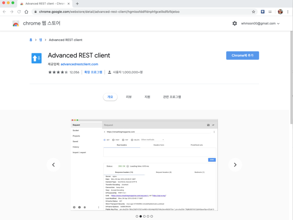The width and height of the screenshot is (293, 220).
Task: Select the GET method radio button
Action: (104, 139)
